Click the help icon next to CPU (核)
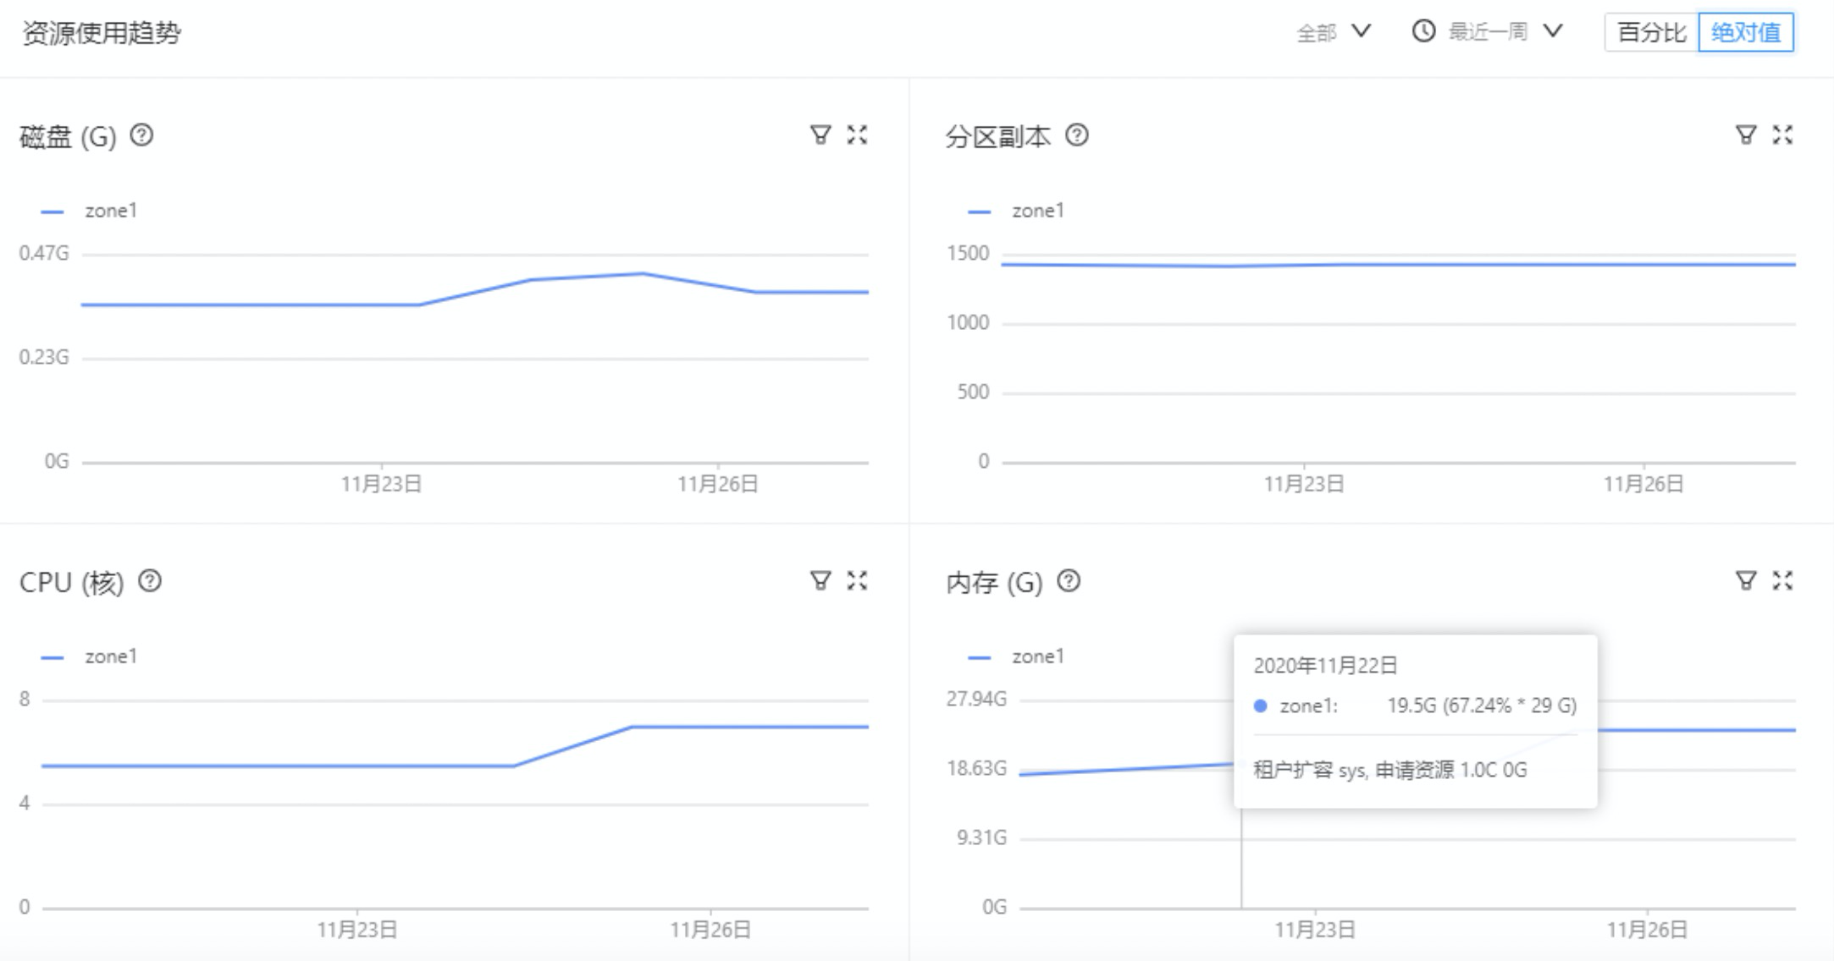The height and width of the screenshot is (961, 1834). [150, 581]
